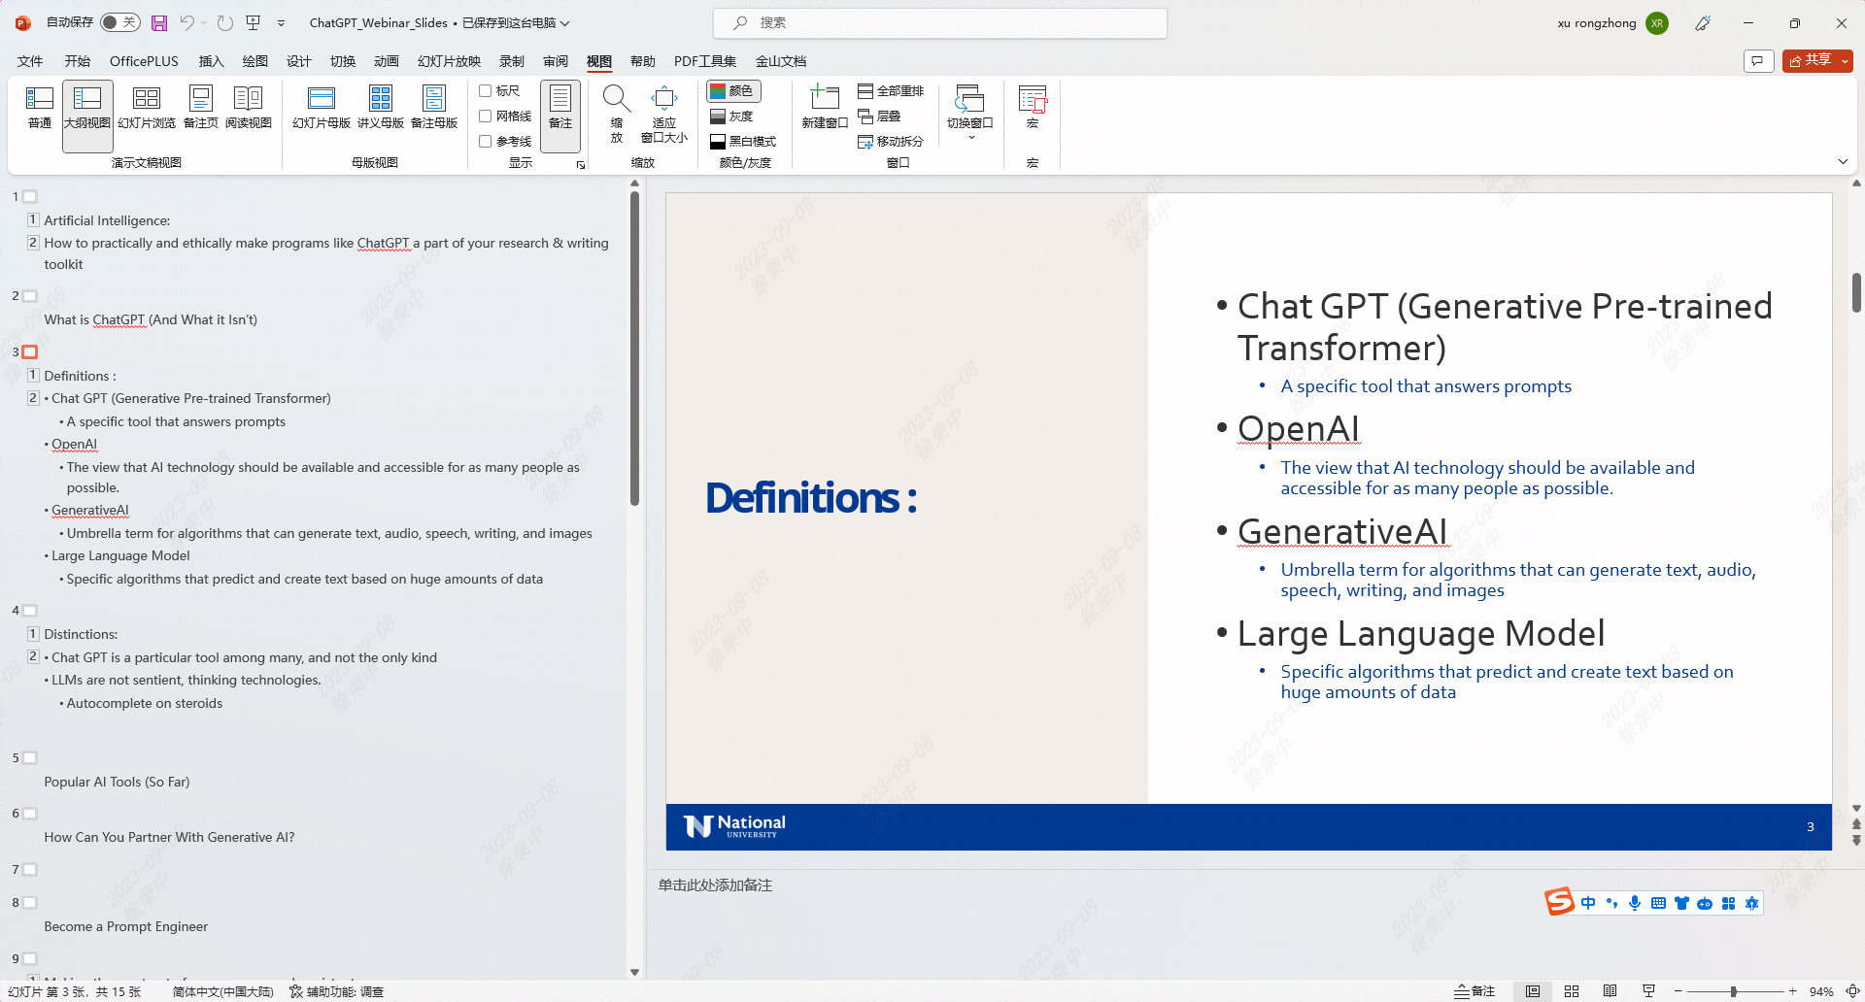Screen dimensions: 1865x1002
Task: Open the Zoom (缩放) dialog
Action: click(617, 114)
